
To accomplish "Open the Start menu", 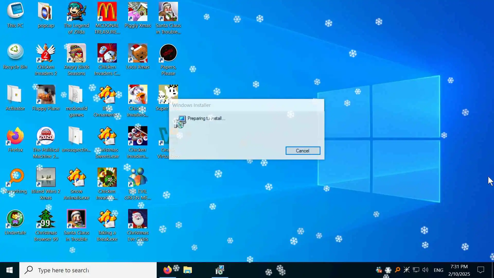I will pyautogui.click(x=10, y=270).
